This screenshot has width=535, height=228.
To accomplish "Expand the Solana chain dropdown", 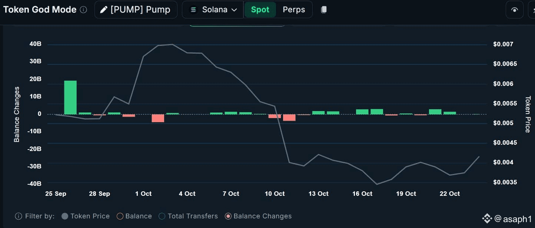I will click(x=234, y=10).
